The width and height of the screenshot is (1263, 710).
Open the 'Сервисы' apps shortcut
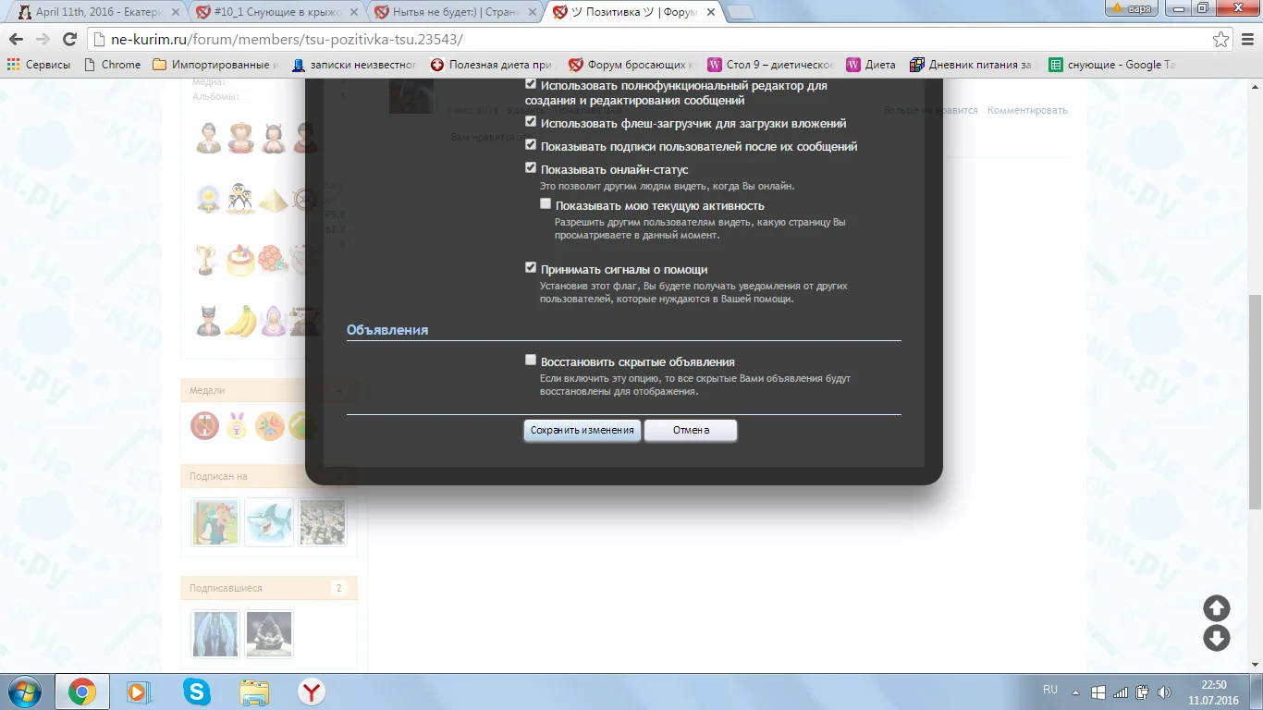coord(39,65)
